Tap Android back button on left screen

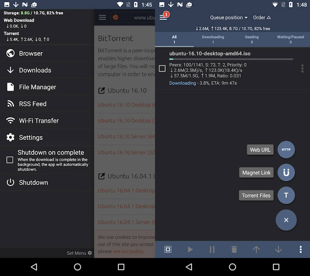pyautogui.click(x=34, y=267)
